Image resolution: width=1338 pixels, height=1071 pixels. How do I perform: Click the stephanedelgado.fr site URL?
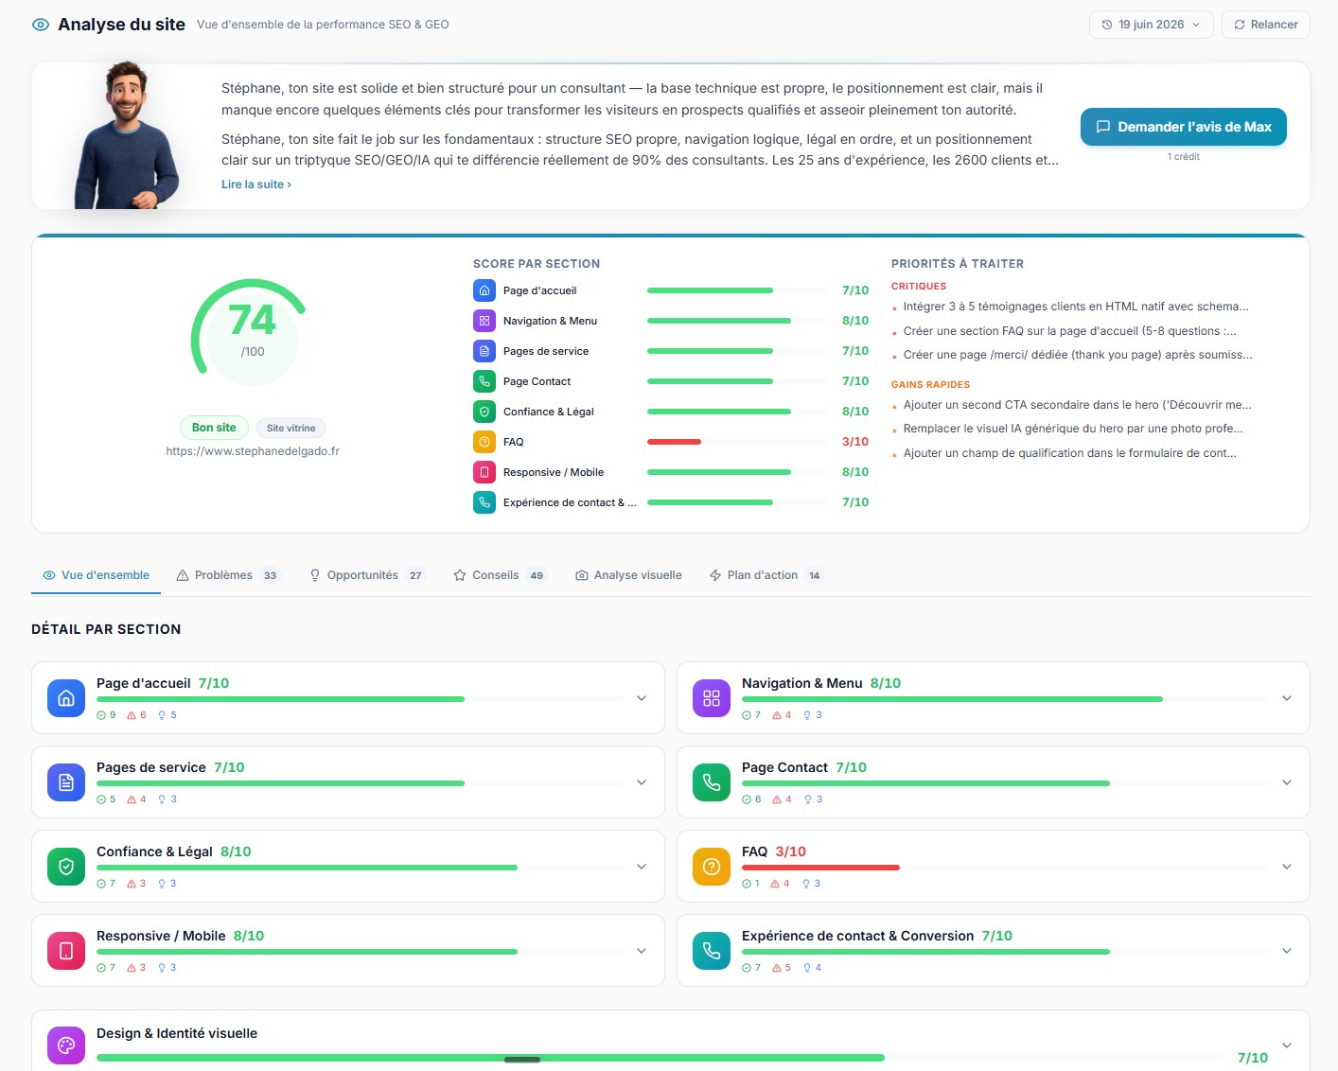253,451
